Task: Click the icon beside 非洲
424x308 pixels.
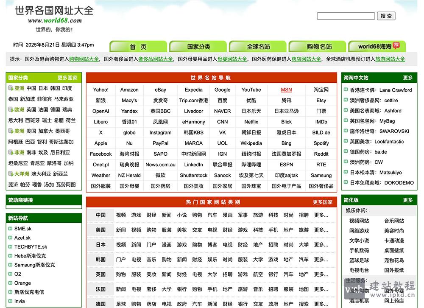Action: (11, 152)
